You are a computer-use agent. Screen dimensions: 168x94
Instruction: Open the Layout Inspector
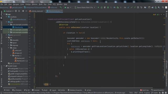pos(157,90)
